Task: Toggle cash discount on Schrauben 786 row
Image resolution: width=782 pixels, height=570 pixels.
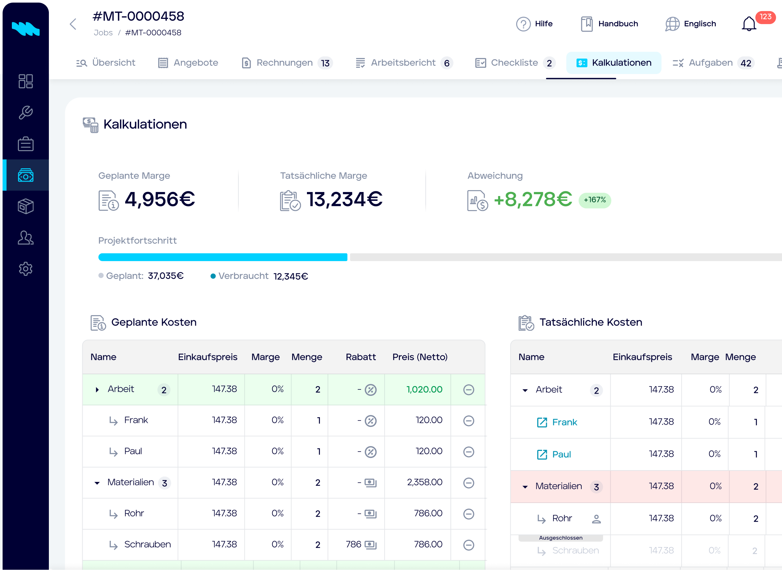Action: tap(371, 545)
